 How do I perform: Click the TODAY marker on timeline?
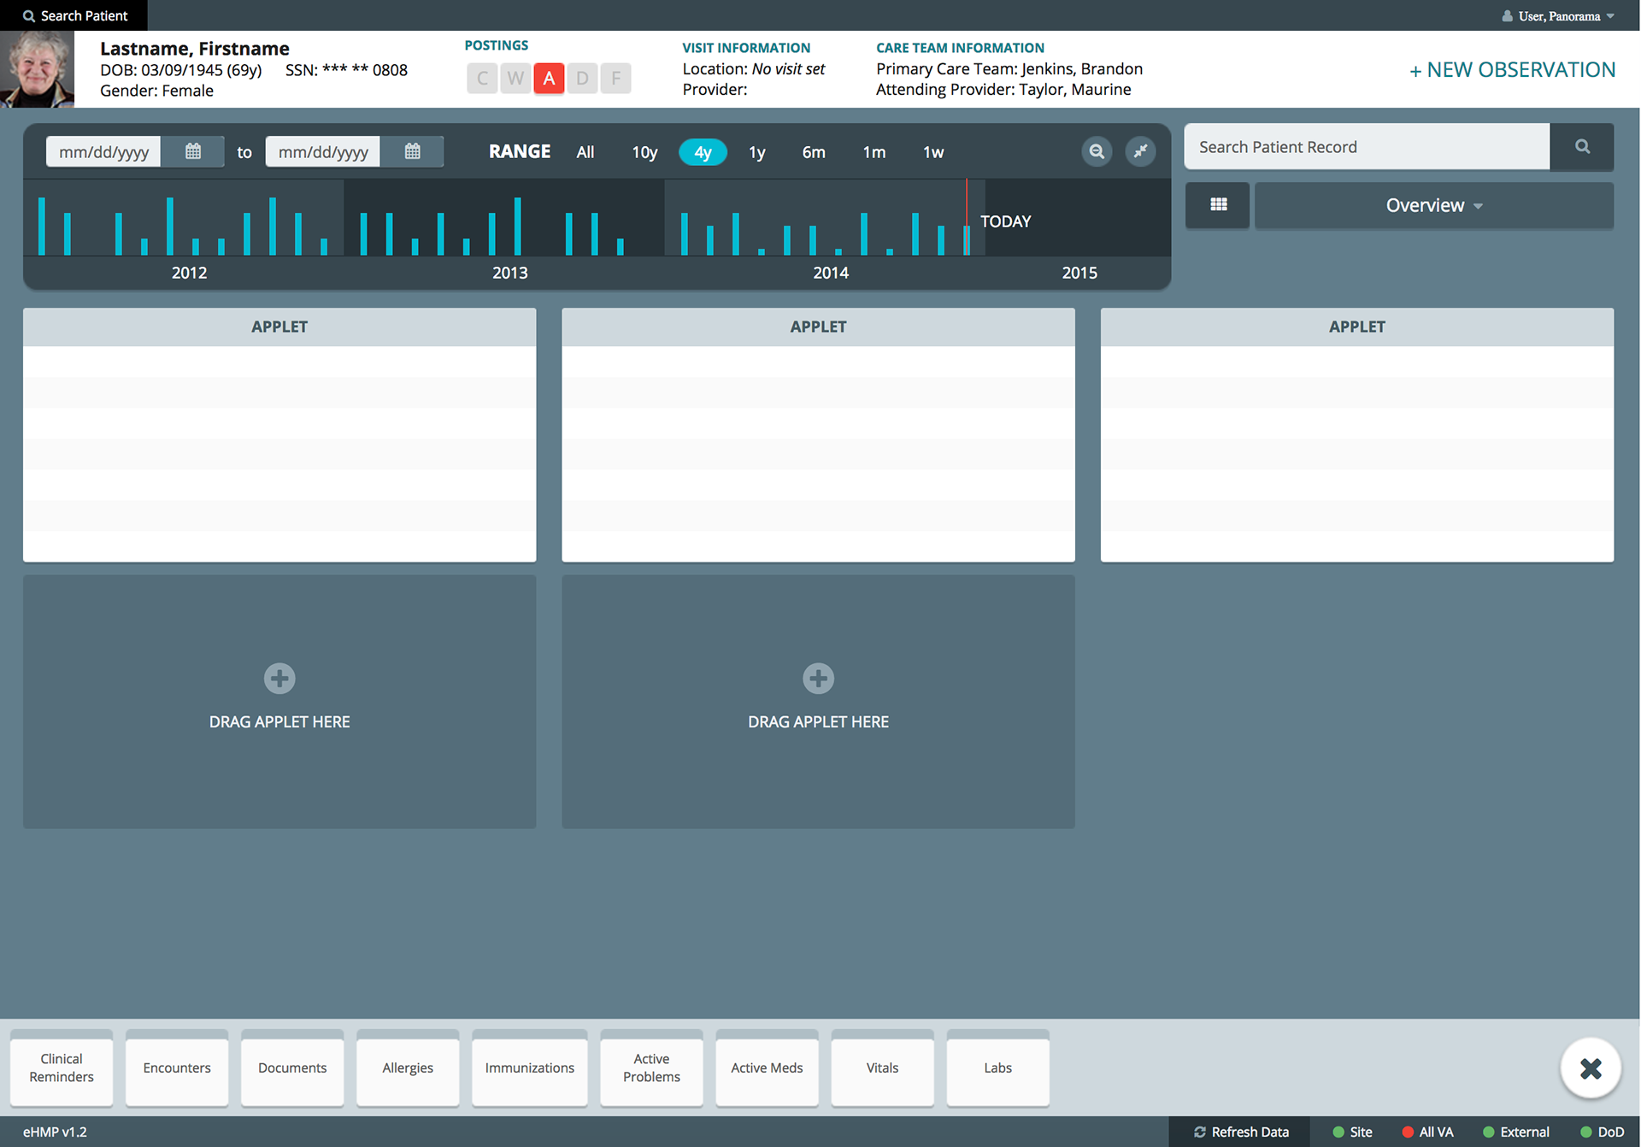(1005, 221)
